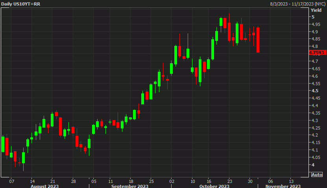Select the 4.7593 current yield label

click(318, 53)
